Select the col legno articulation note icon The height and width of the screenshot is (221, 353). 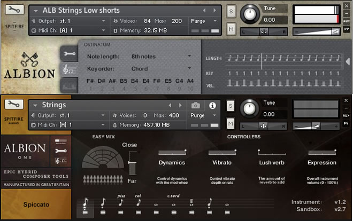point(137,202)
